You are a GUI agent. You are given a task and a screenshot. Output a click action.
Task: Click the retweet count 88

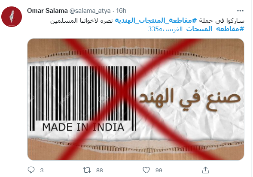99,171
